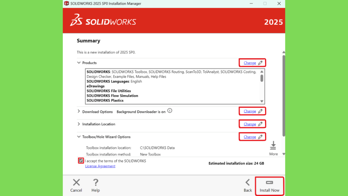Collapse the Products section
The height and width of the screenshot is (196, 348).
click(x=79, y=63)
